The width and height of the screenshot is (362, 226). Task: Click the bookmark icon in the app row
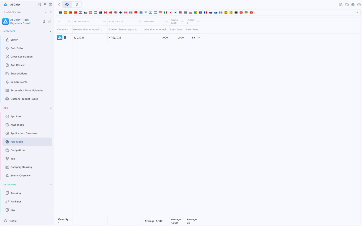coord(65,38)
